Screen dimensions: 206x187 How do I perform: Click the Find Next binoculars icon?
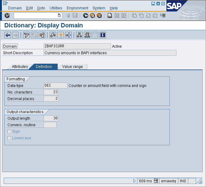(x=124, y=16)
